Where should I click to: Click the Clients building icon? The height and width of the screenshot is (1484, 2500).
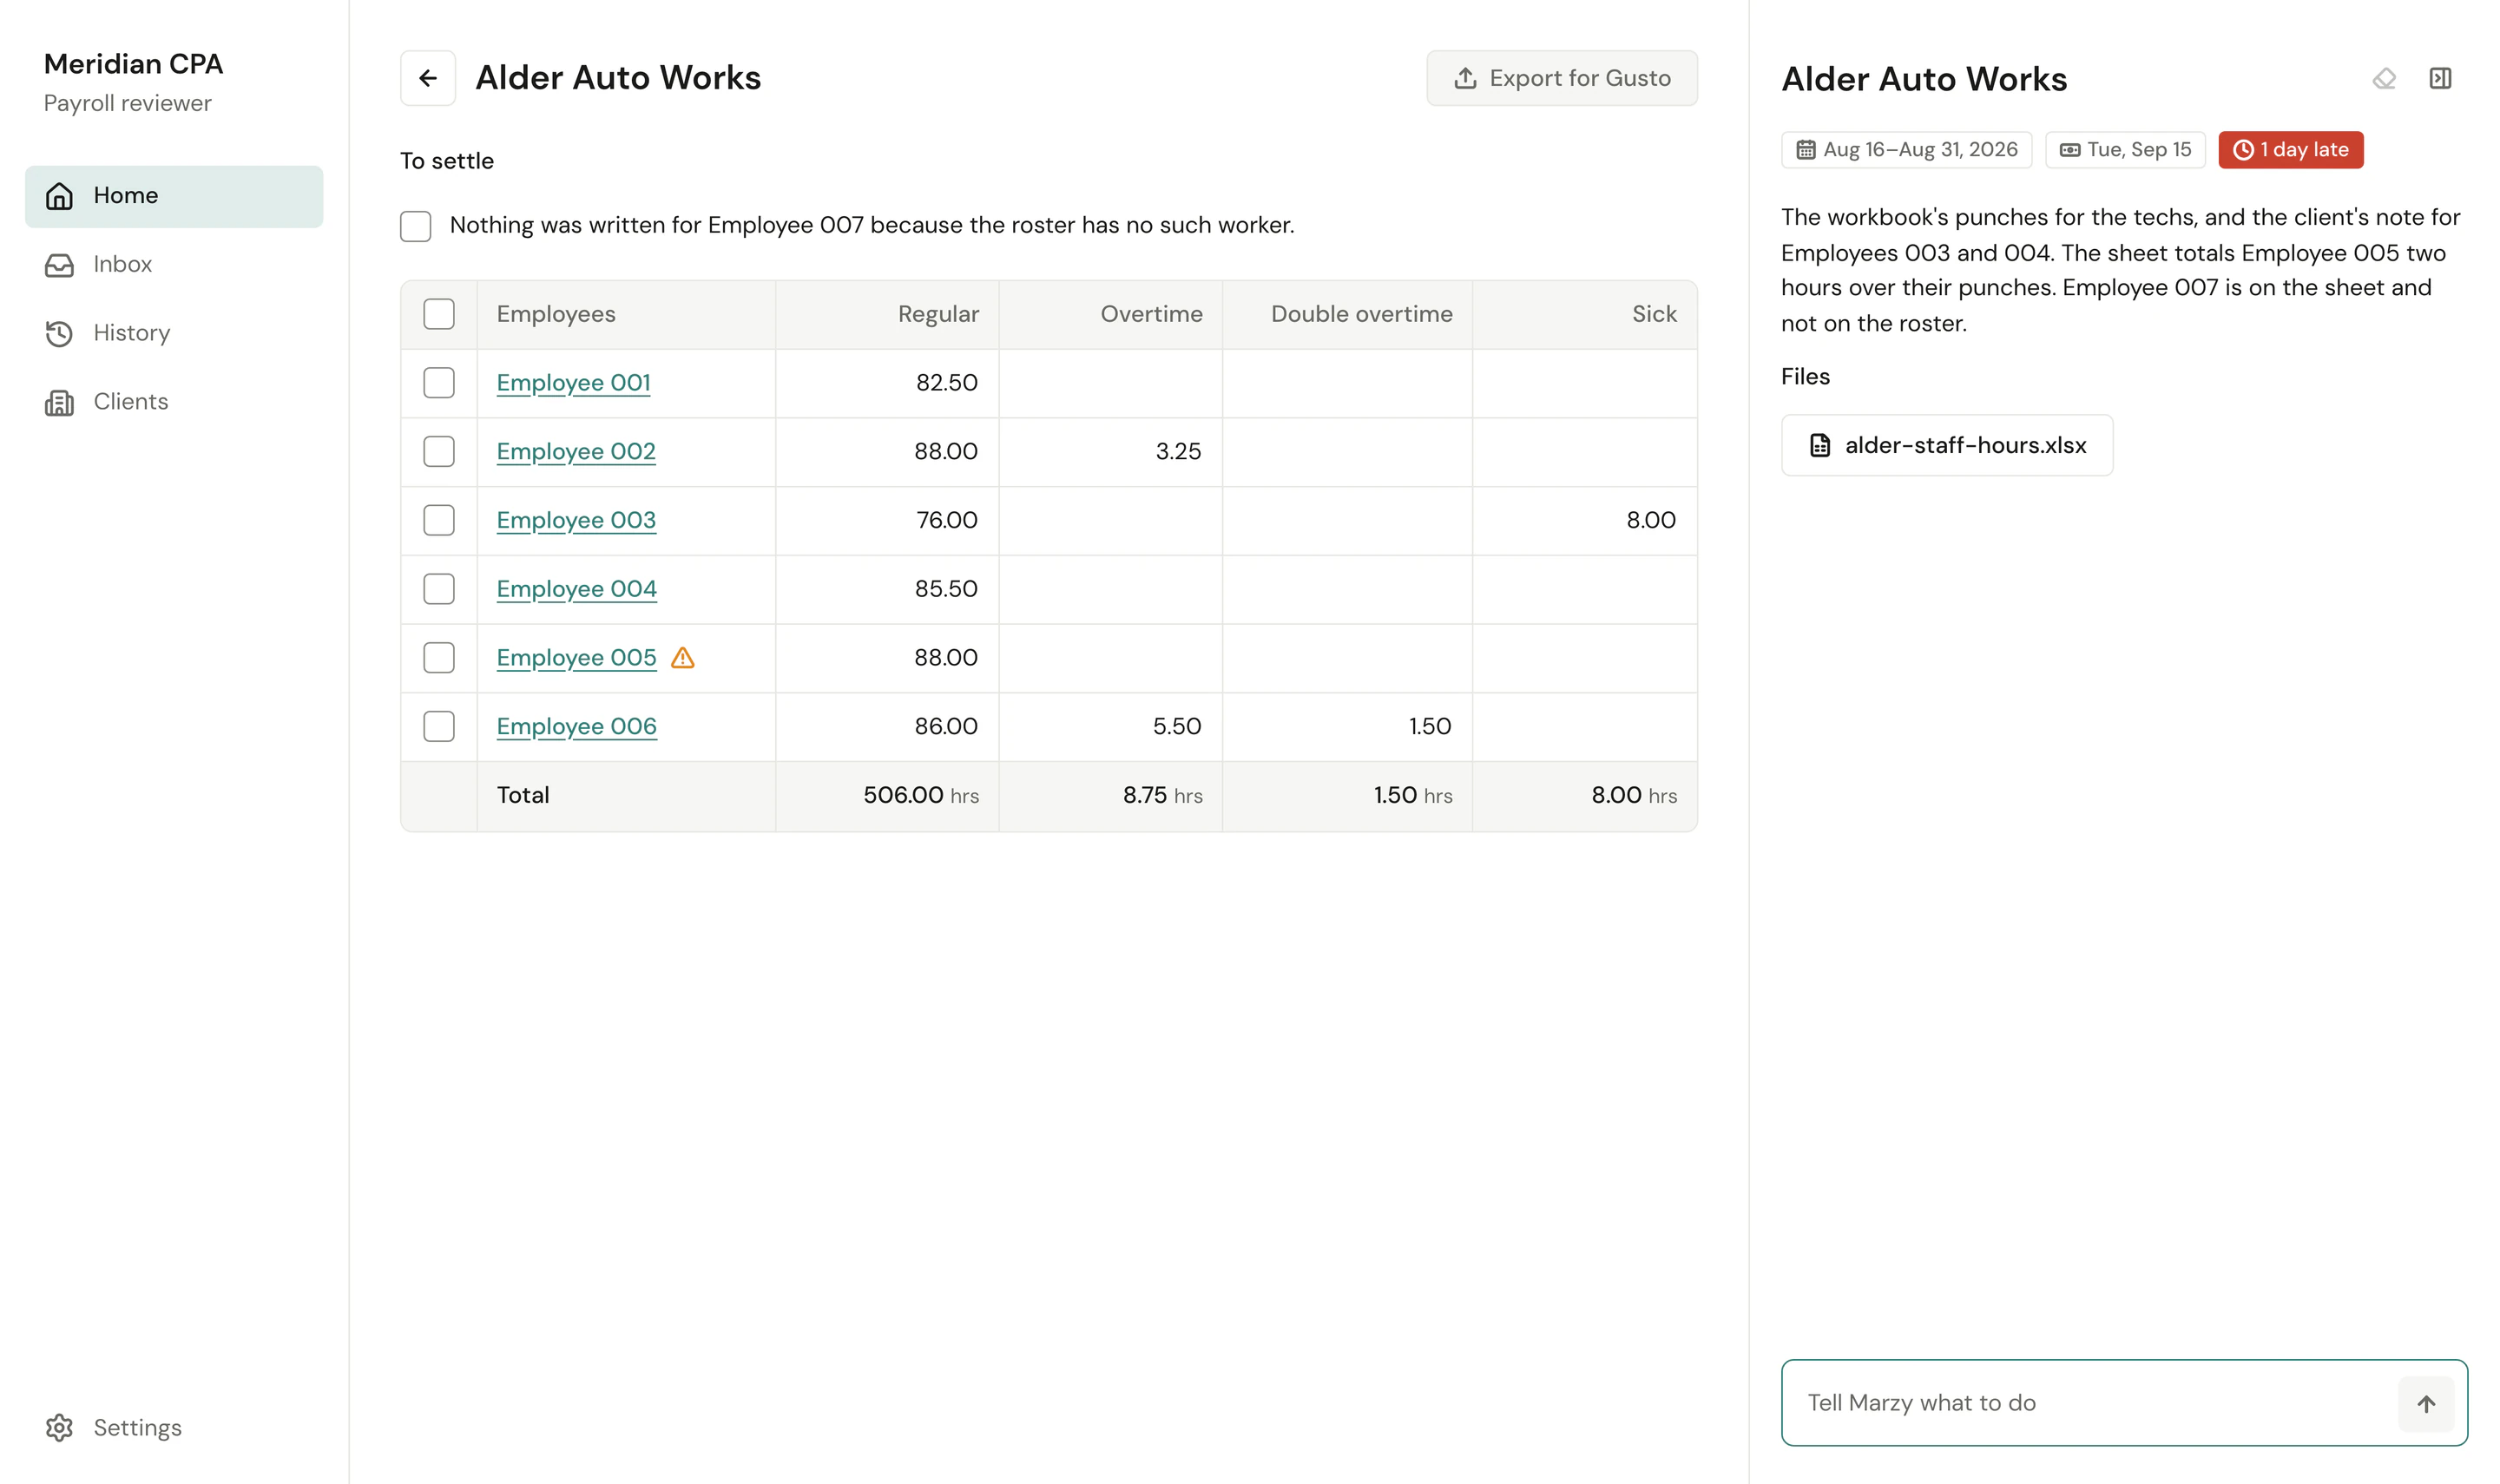pyautogui.click(x=59, y=402)
